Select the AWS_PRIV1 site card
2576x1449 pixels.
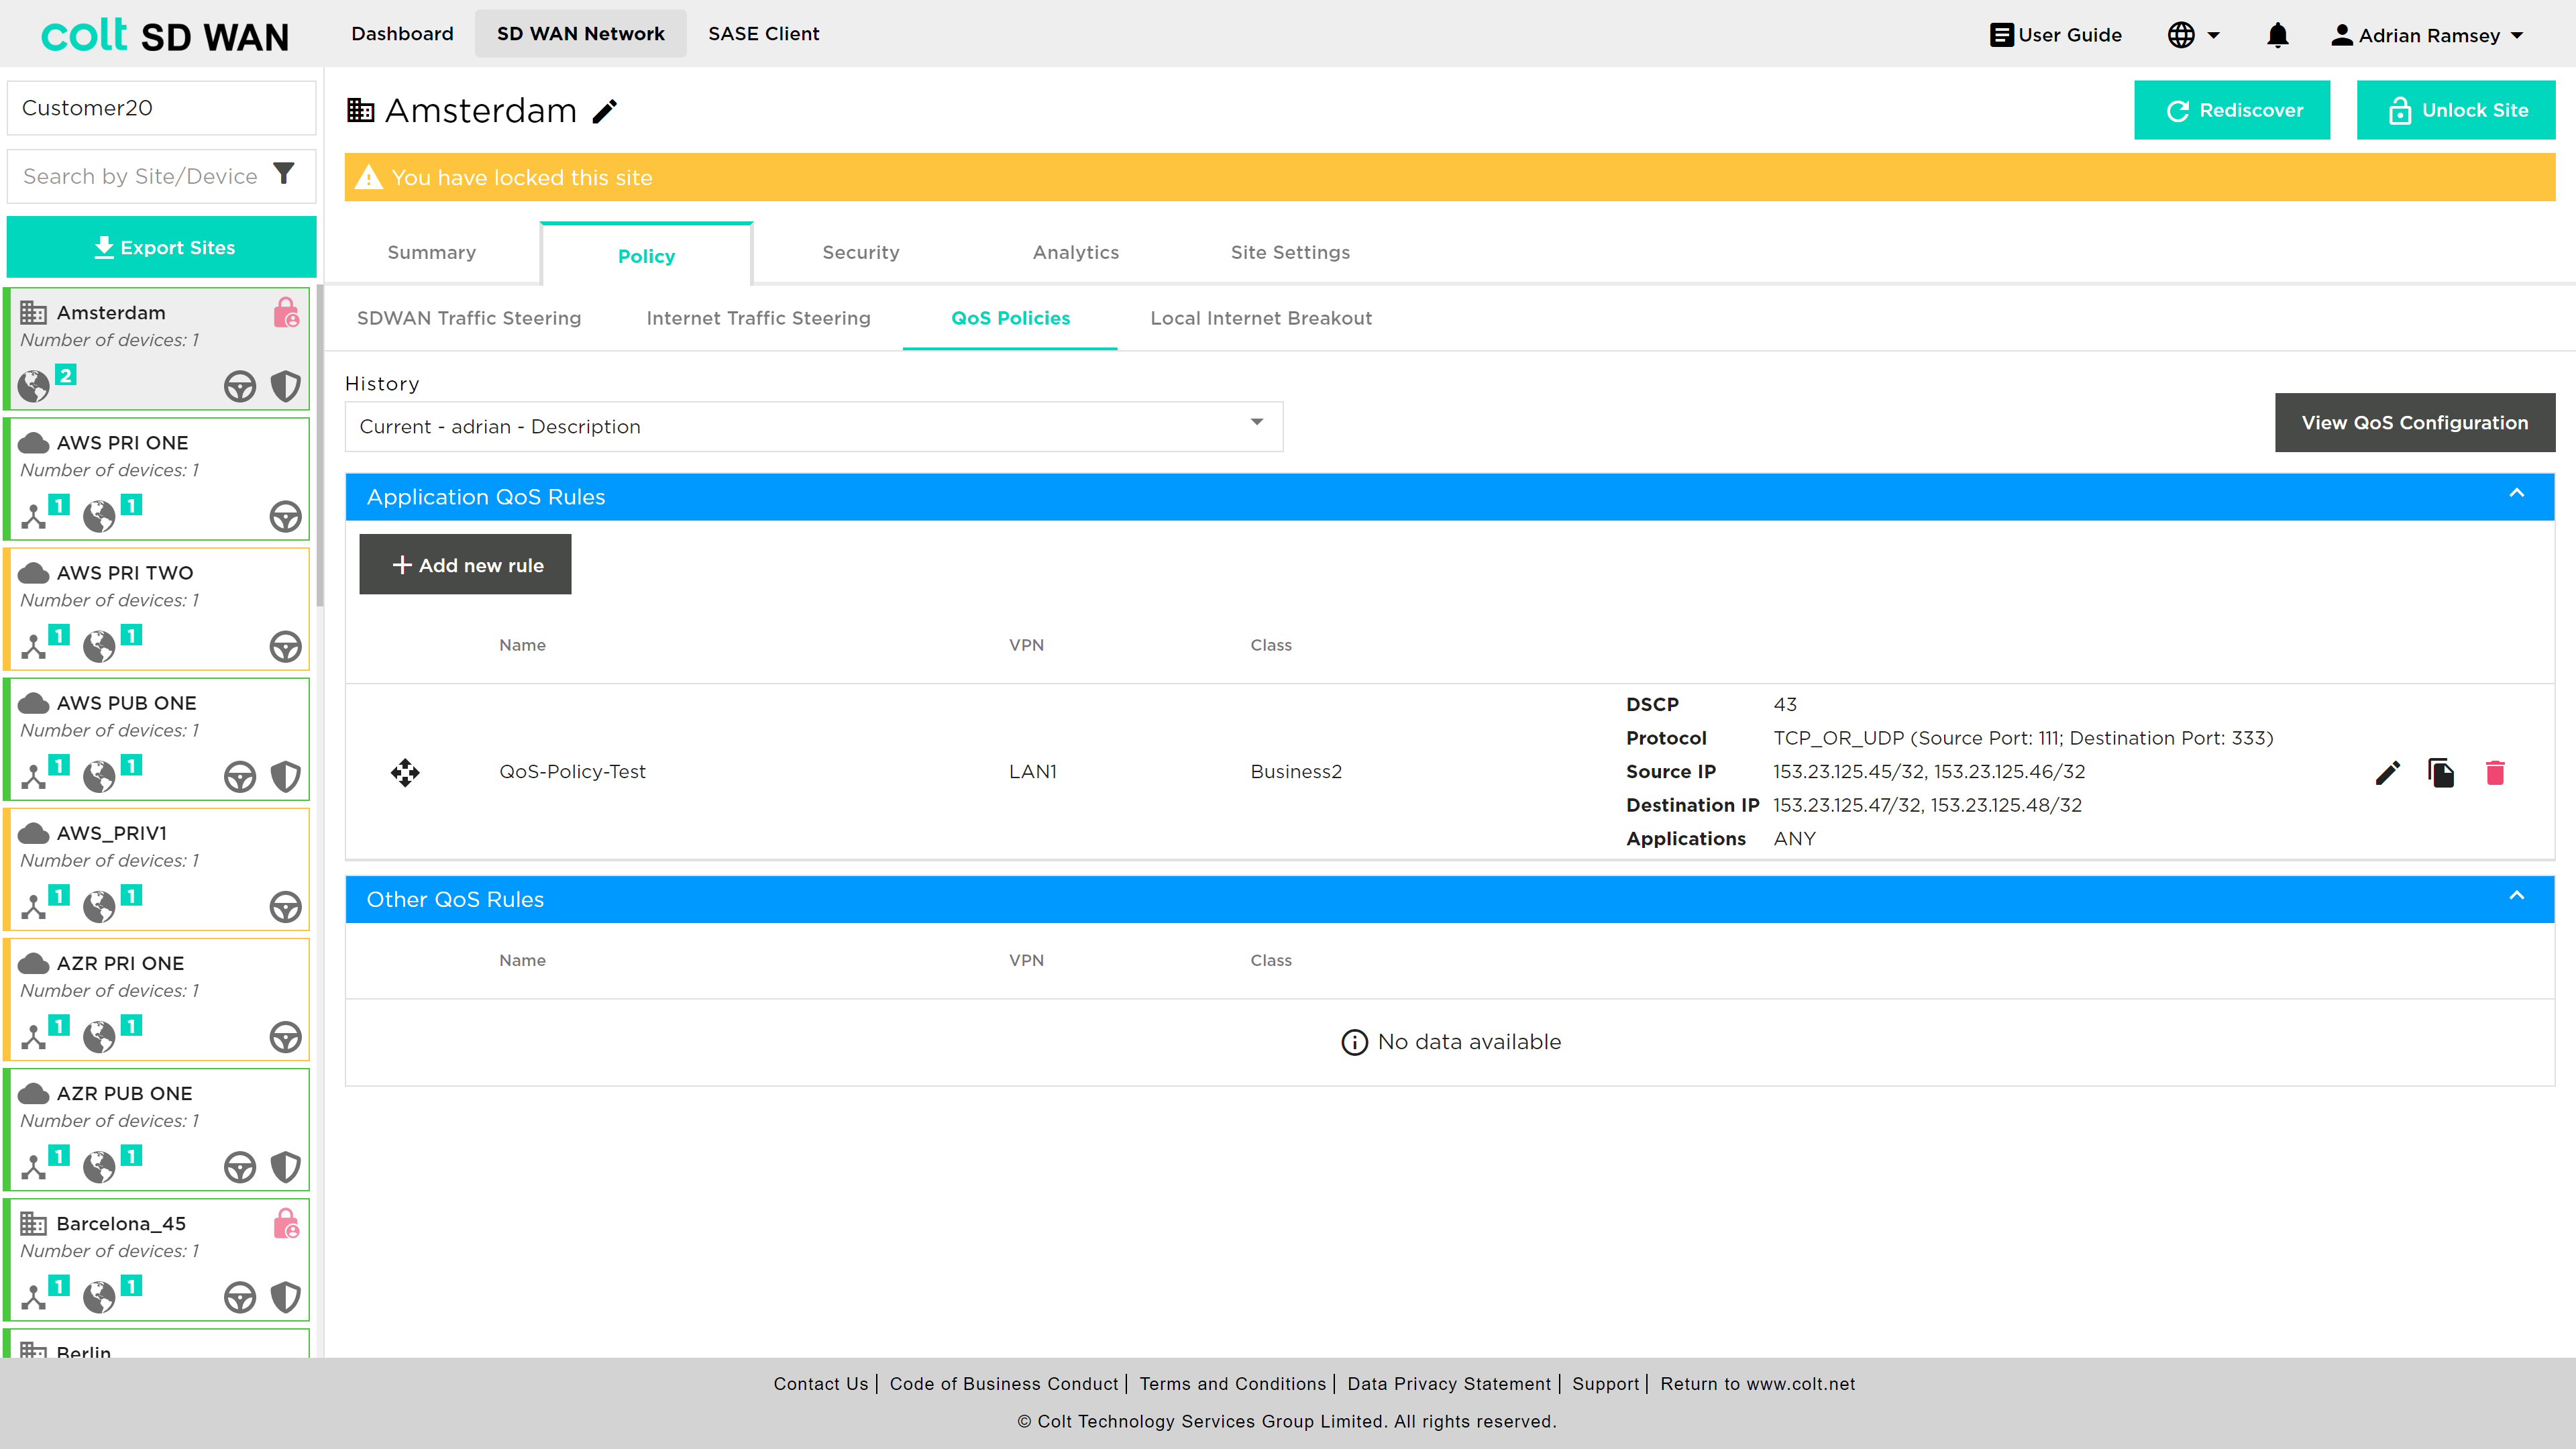pyautogui.click(x=158, y=869)
